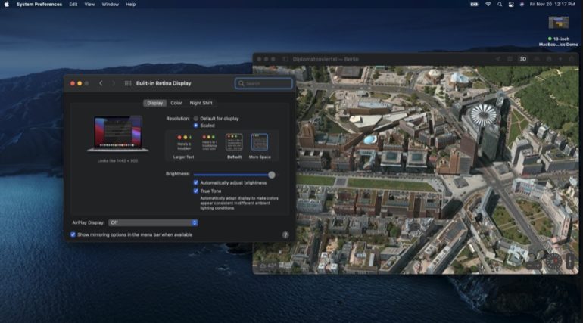Click current location arrow in Maps toolbar
Image resolution: width=583 pixels, height=323 pixels.
coord(498,59)
